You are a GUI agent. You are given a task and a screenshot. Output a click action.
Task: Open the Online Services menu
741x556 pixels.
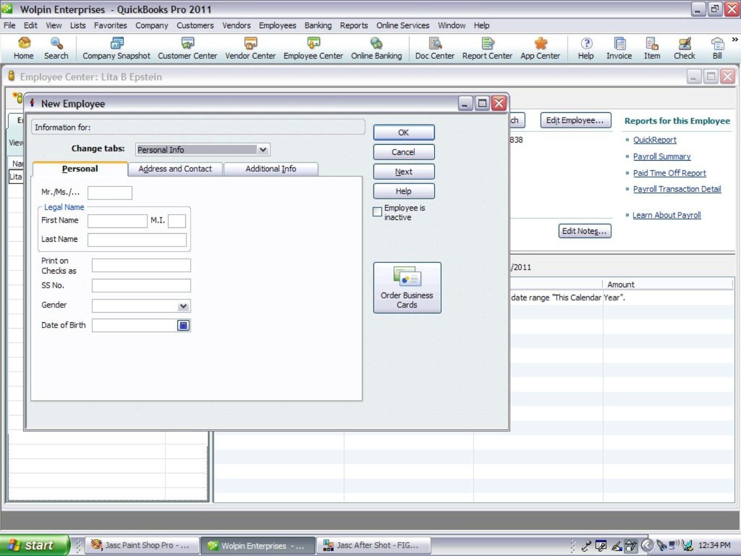tap(403, 25)
